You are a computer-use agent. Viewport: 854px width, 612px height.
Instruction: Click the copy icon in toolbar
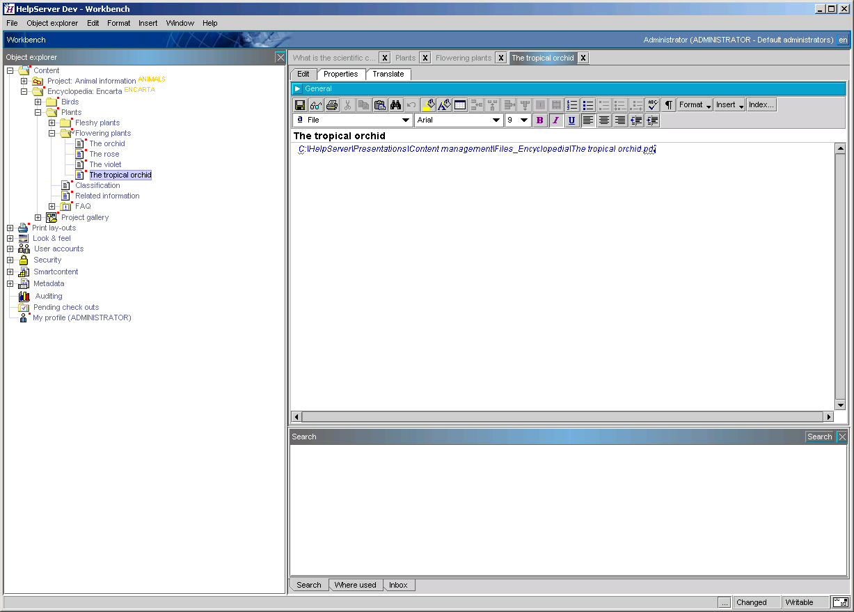pyautogui.click(x=363, y=105)
